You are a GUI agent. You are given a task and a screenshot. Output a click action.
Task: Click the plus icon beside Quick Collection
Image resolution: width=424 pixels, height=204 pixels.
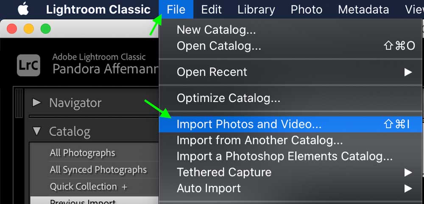(x=124, y=187)
